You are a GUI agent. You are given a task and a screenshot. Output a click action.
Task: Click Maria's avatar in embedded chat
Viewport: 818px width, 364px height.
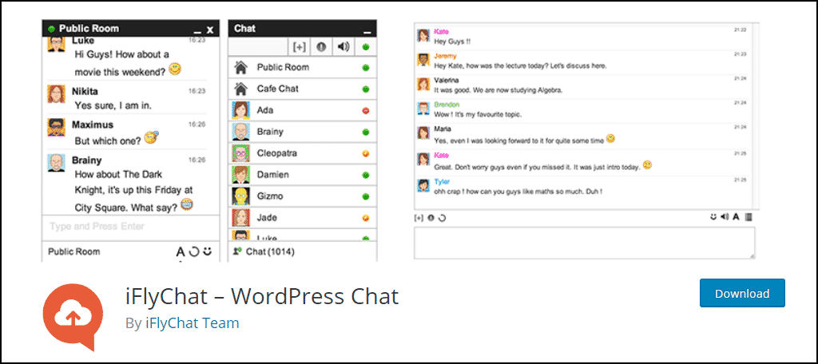coord(423,133)
